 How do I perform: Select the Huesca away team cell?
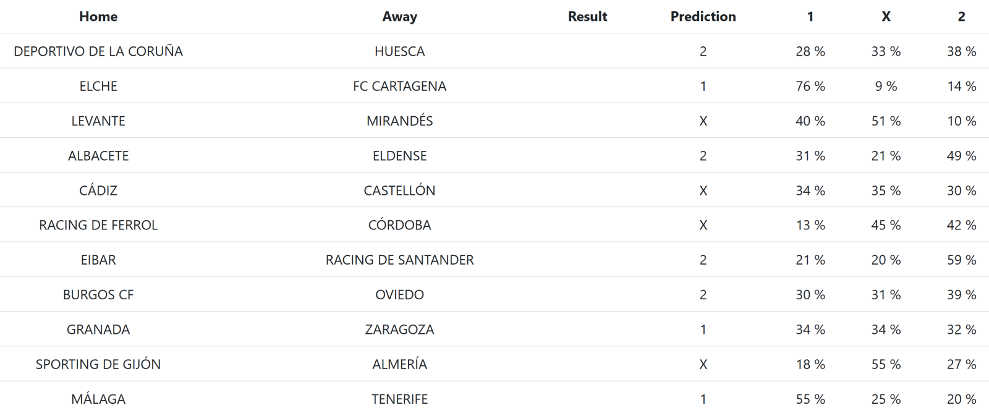399,51
